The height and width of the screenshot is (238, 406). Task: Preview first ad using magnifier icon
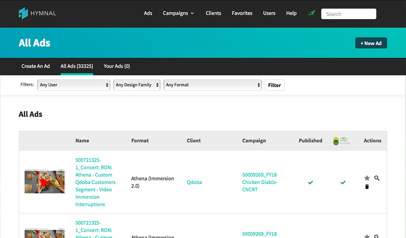coord(377,178)
